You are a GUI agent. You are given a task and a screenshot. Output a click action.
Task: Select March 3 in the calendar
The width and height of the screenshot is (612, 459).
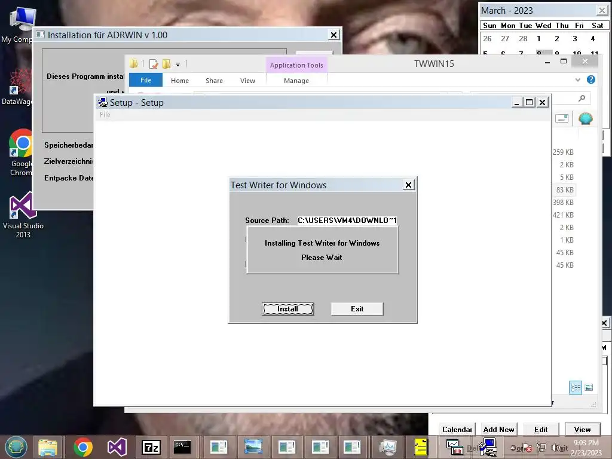tap(574, 39)
